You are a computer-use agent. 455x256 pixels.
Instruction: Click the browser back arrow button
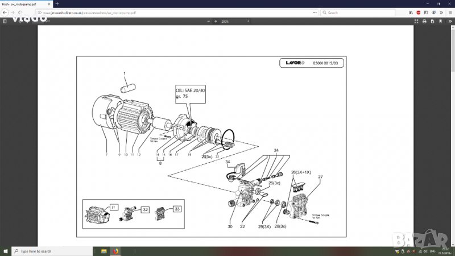point(5,12)
